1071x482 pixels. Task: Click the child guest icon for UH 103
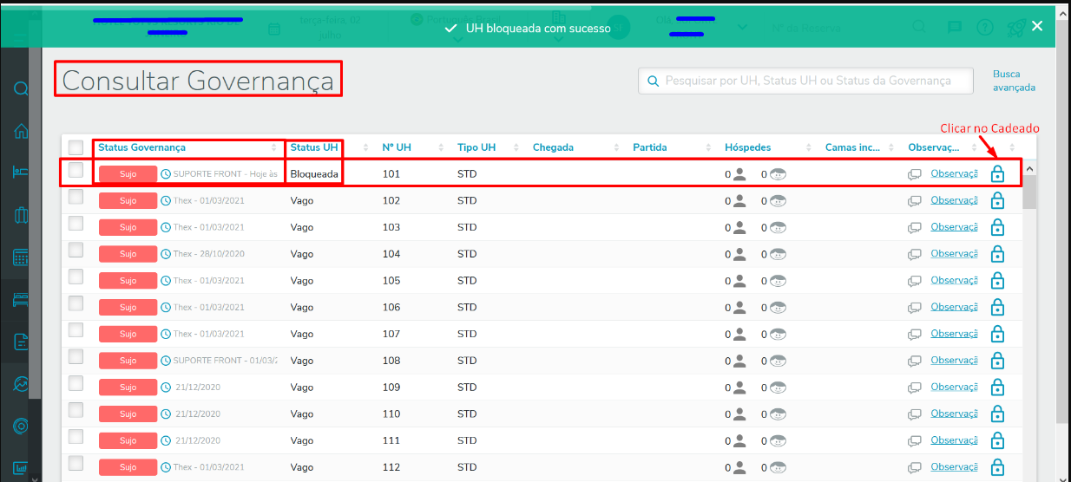(x=778, y=227)
